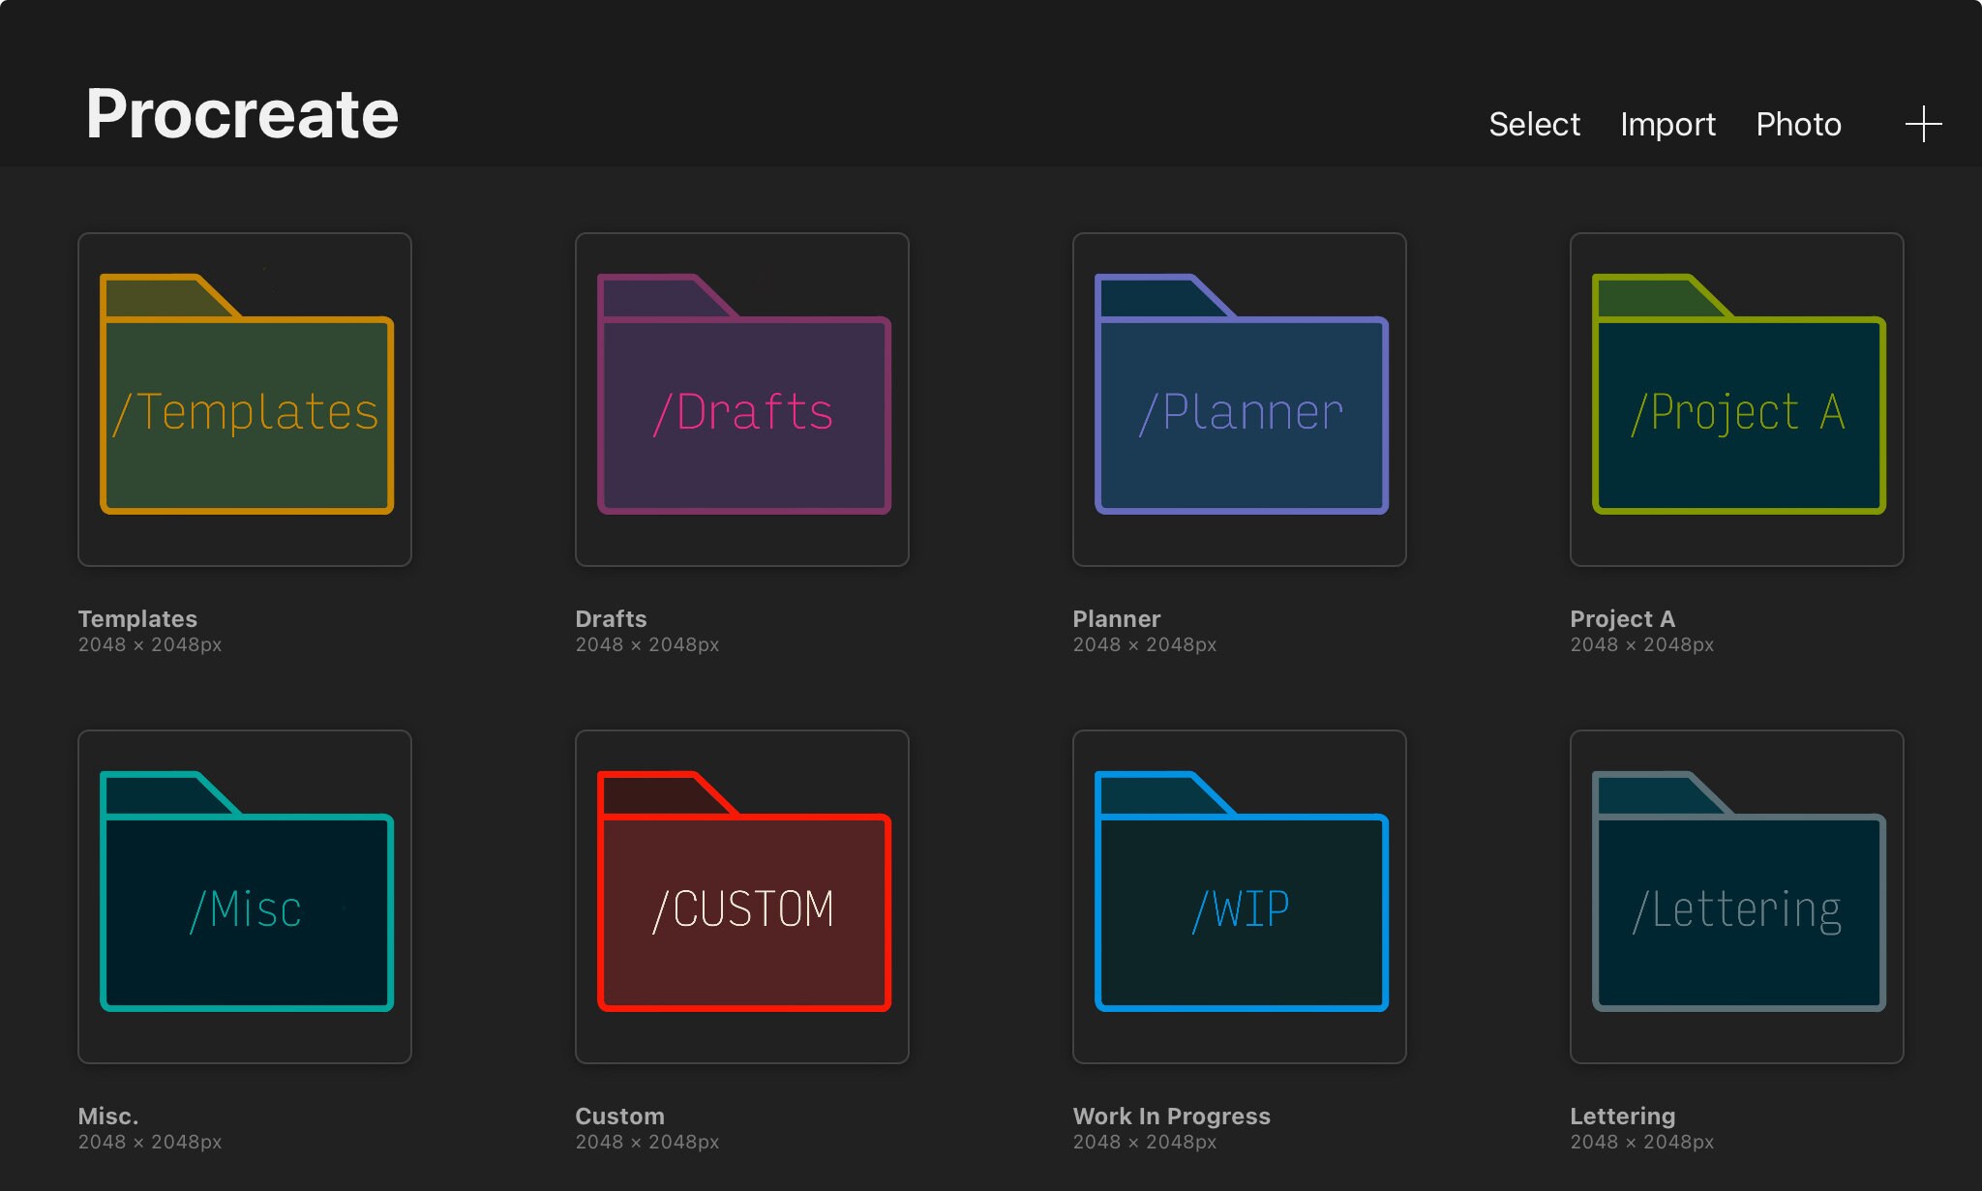Enter Select mode for artworks
This screenshot has width=1982, height=1191.
1534,124
